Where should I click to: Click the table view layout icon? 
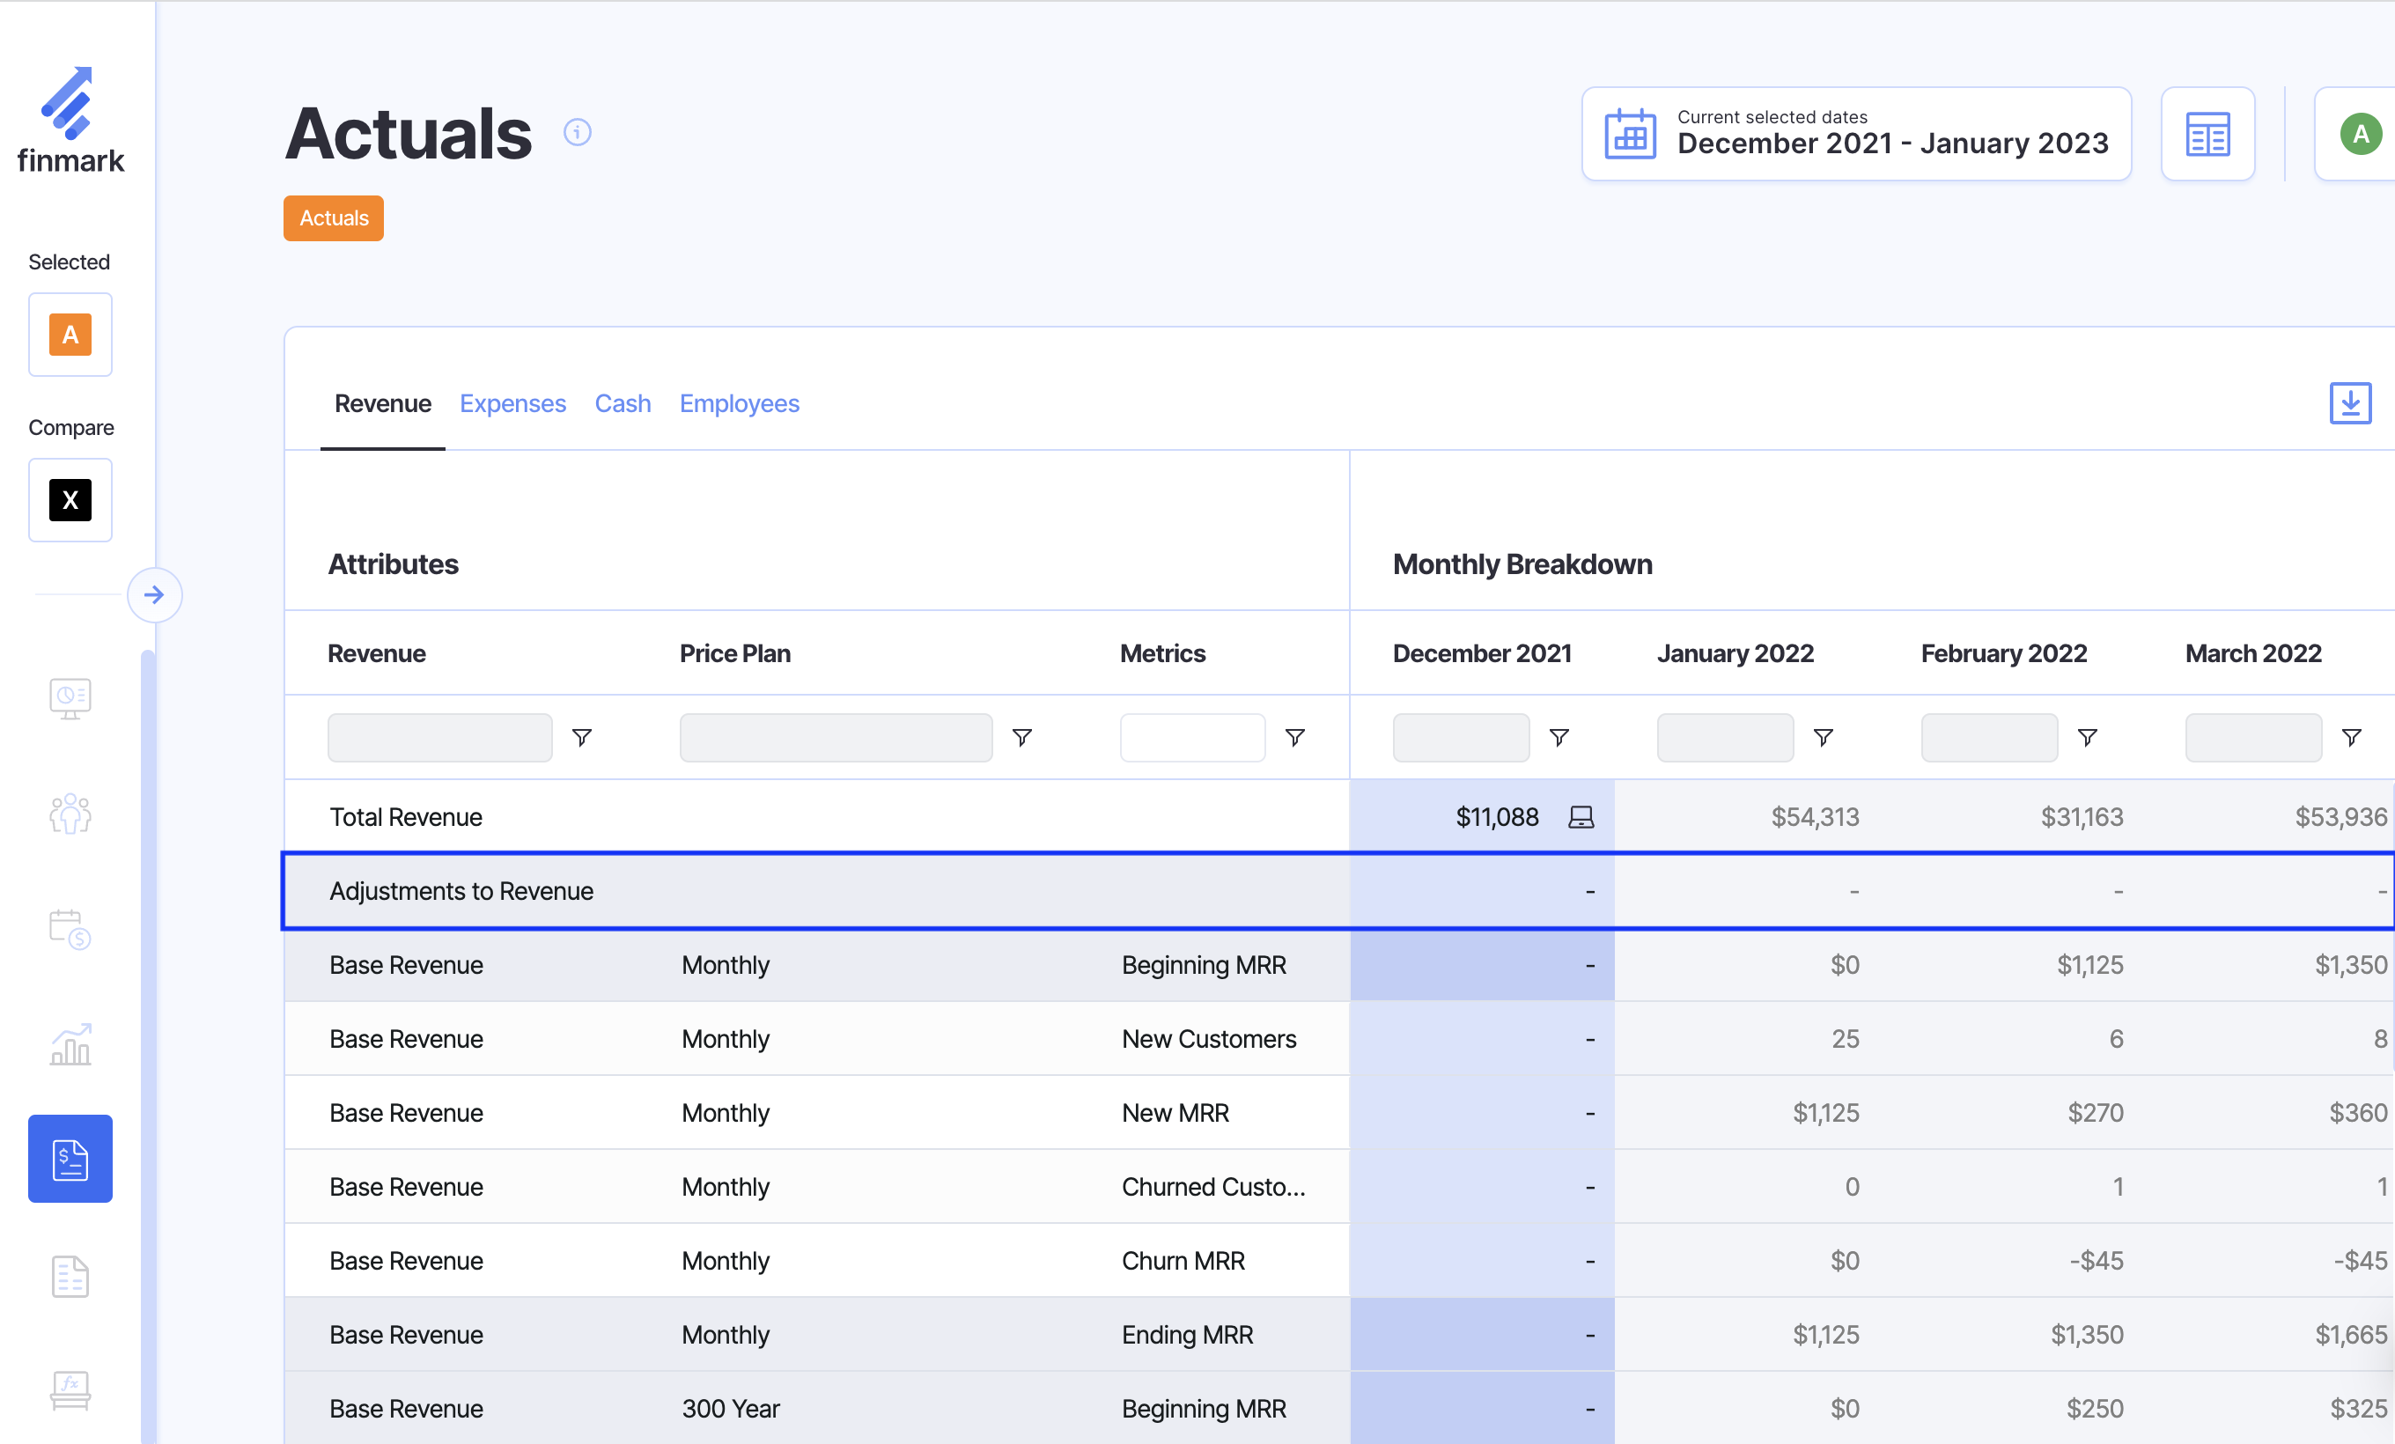click(x=2207, y=134)
